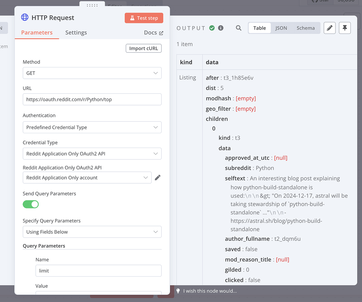
Task: Click the info icon next to OUTPUT
Action: tap(221, 28)
